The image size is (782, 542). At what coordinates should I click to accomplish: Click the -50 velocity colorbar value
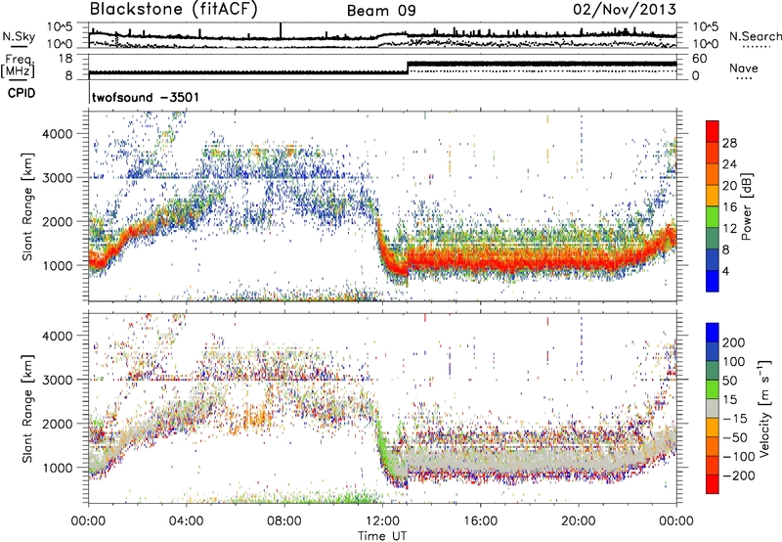[735, 437]
